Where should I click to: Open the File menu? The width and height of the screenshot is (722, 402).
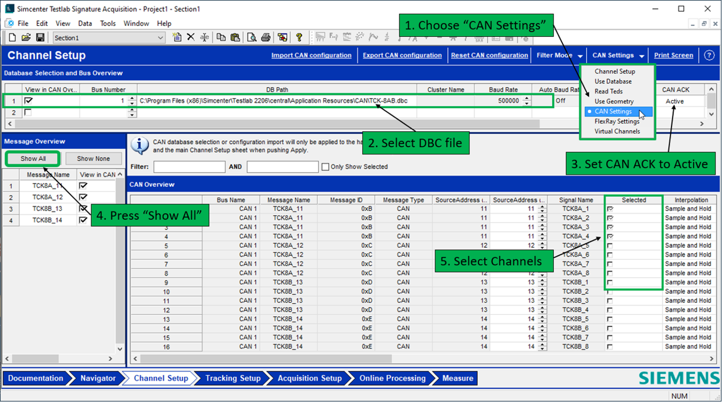(23, 23)
